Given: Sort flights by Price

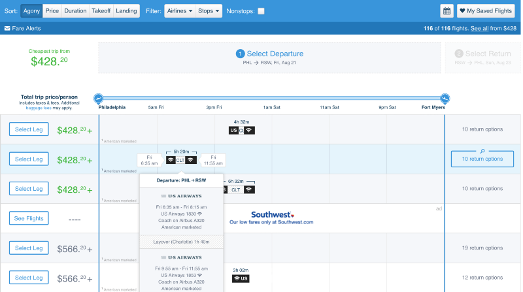Looking at the screenshot, I should click(x=52, y=11).
